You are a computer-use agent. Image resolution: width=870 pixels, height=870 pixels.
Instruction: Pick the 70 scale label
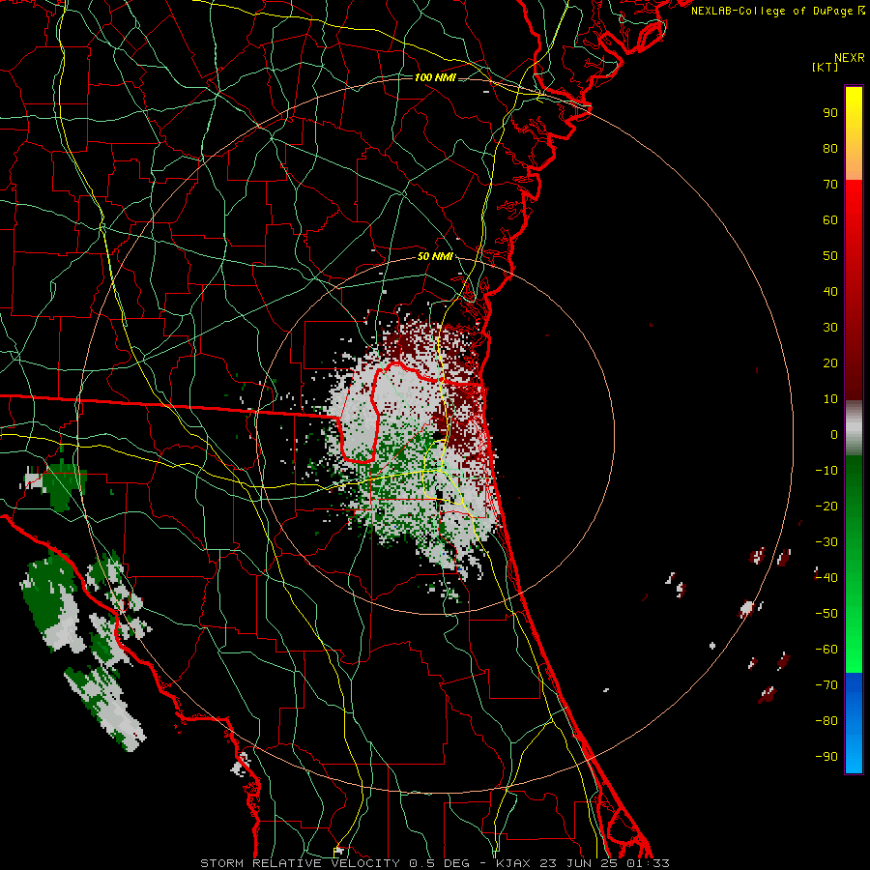pyautogui.click(x=830, y=185)
